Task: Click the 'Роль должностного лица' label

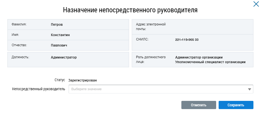Action: tap(151, 60)
